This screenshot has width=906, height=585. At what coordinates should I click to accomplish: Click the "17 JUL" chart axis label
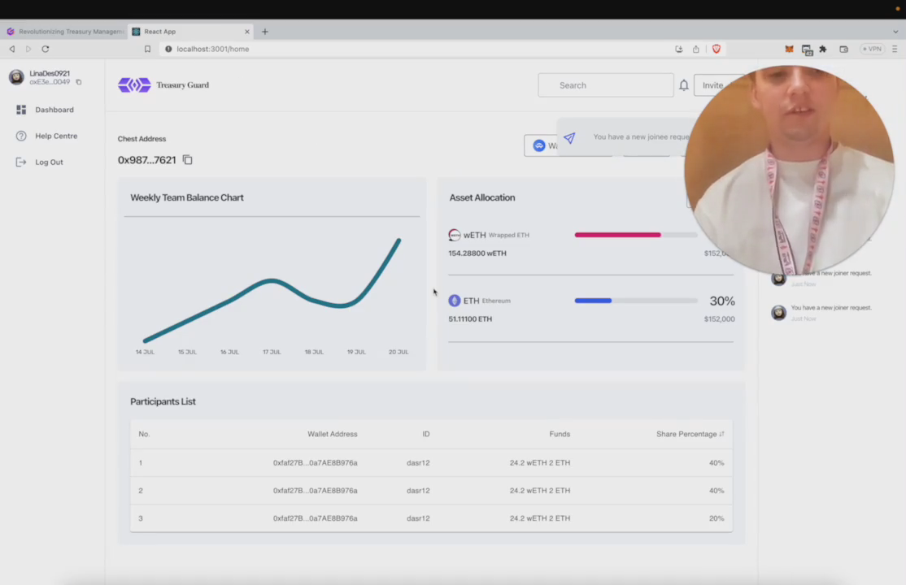272,353
